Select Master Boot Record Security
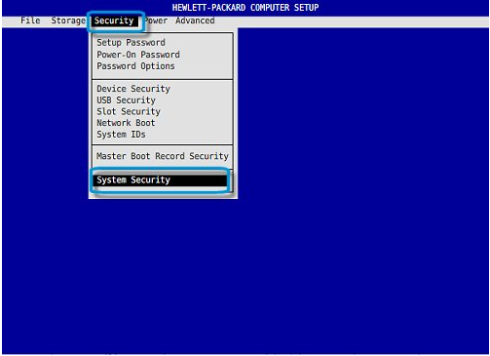Screen dimensions: 490x356 click(x=163, y=156)
